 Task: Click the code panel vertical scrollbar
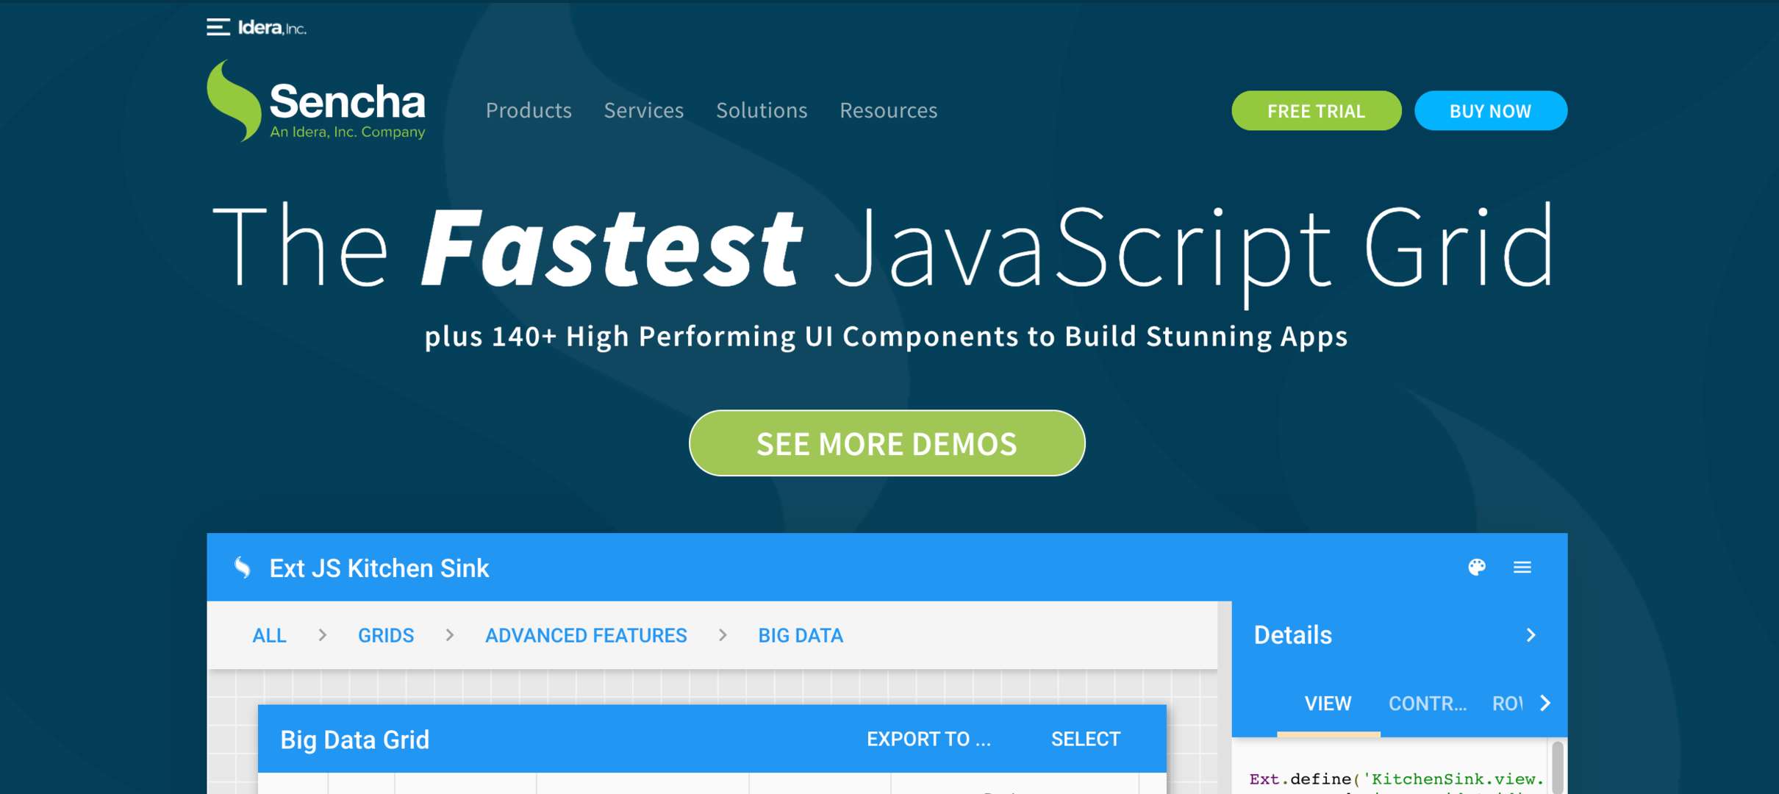click(x=1558, y=768)
